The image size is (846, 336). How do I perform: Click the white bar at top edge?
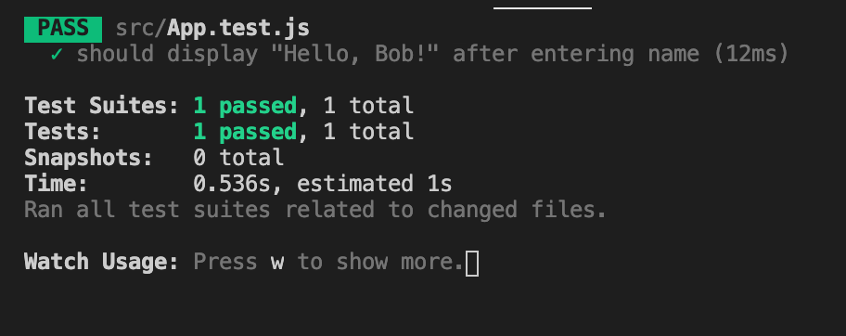coord(543,7)
